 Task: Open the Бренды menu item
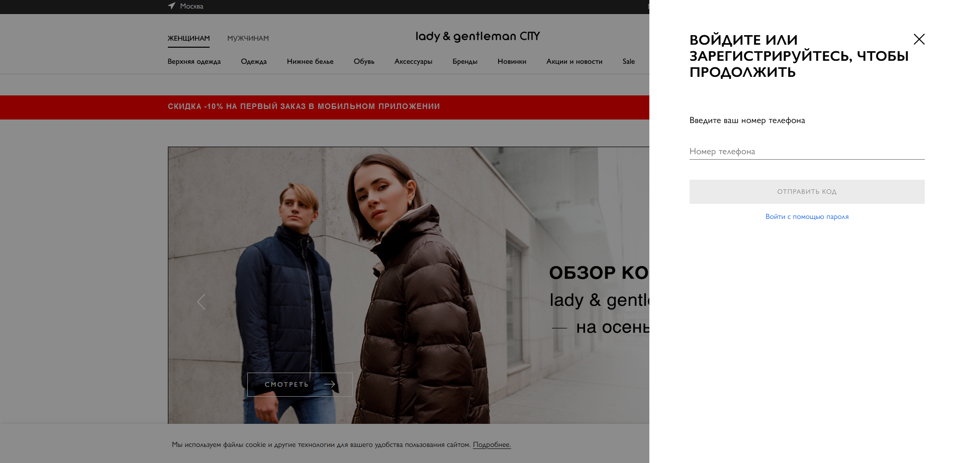pyautogui.click(x=465, y=61)
